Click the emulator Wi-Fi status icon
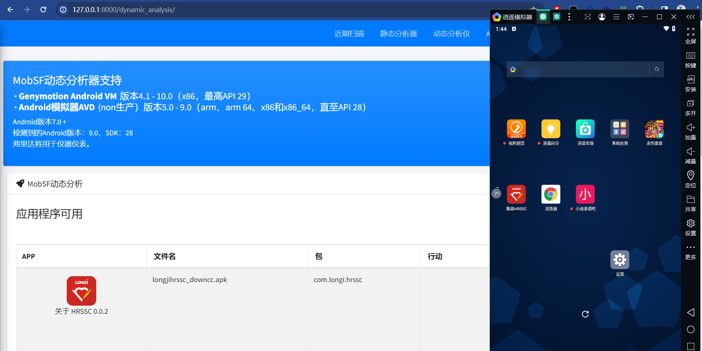Image resolution: width=702 pixels, height=351 pixels. pos(666,29)
